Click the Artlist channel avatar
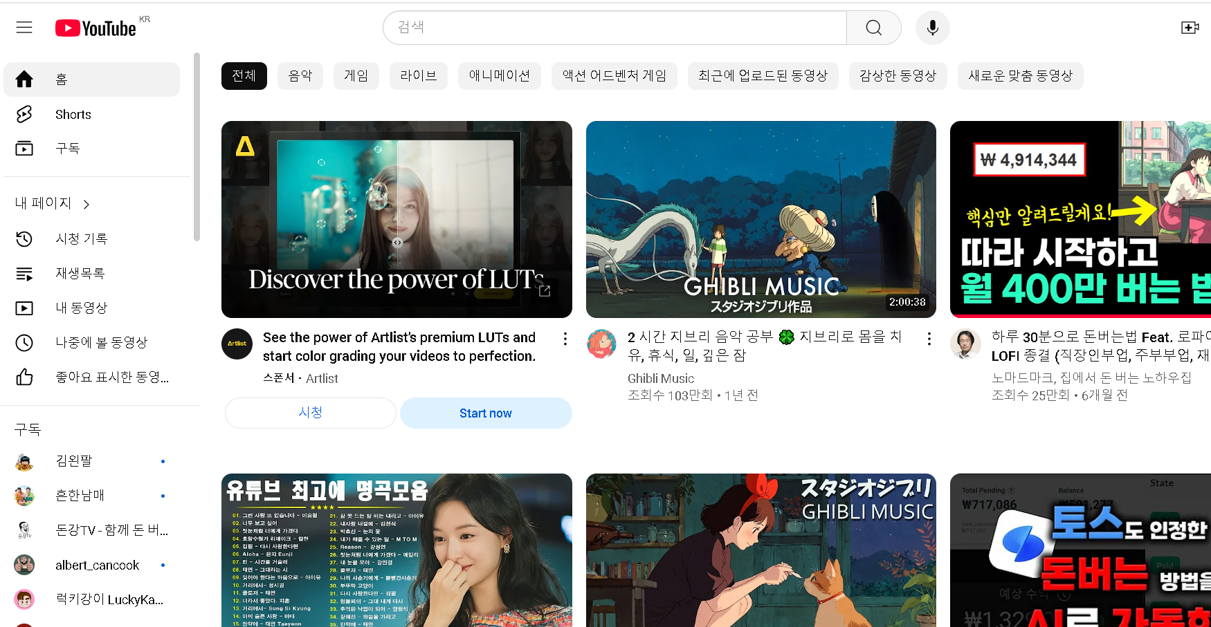This screenshot has height=627, width=1211. tap(237, 344)
